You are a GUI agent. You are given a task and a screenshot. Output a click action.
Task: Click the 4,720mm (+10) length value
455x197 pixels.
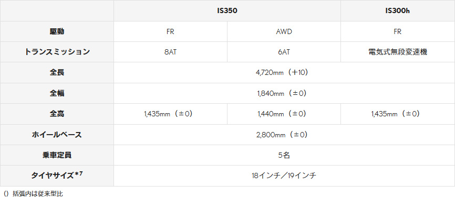coord(284,73)
